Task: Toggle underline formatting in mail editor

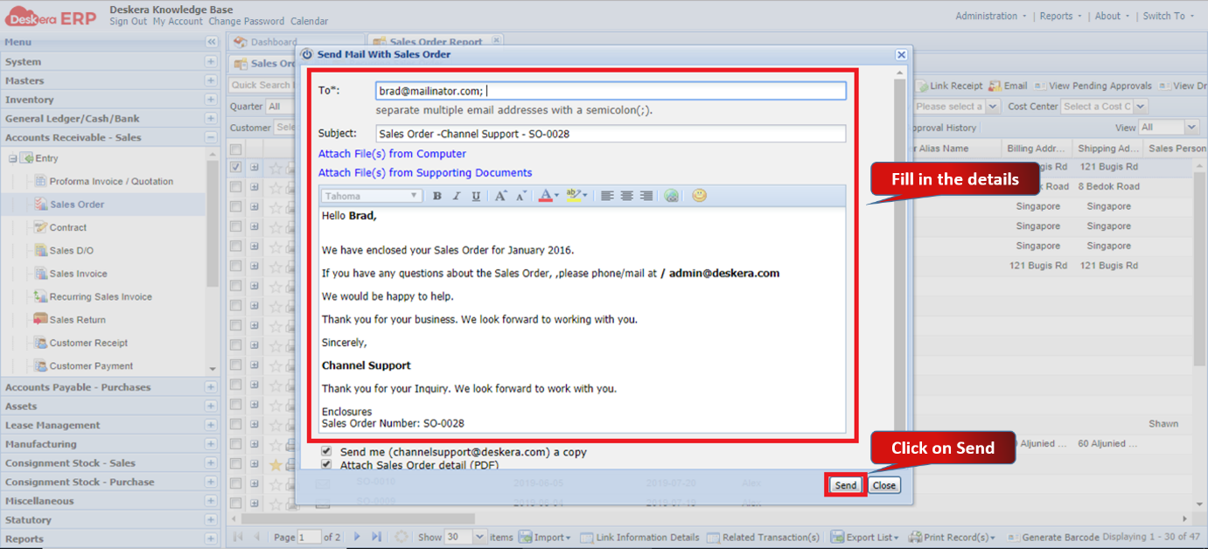Action: point(476,196)
